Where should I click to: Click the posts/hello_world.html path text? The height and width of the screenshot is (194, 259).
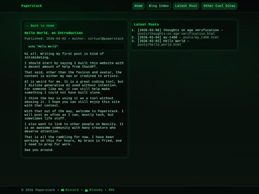coord(159,45)
